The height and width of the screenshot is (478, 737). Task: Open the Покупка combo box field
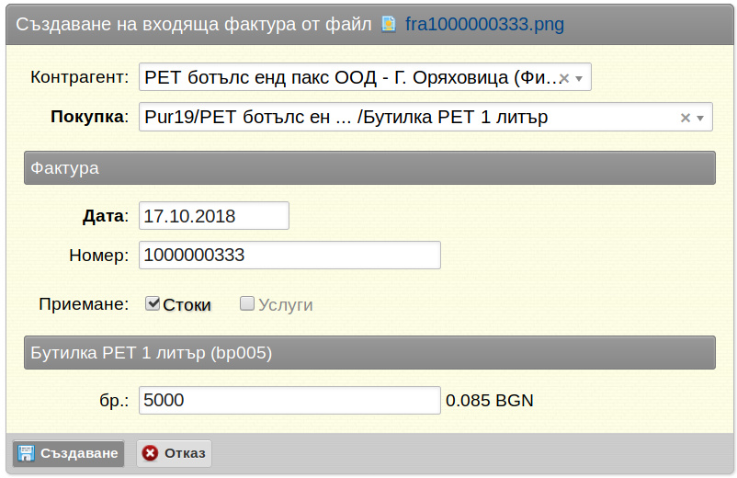coord(425,117)
